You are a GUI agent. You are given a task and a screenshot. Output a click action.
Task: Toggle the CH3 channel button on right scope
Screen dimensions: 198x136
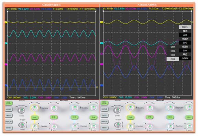pyautogui.click(x=170, y=117)
